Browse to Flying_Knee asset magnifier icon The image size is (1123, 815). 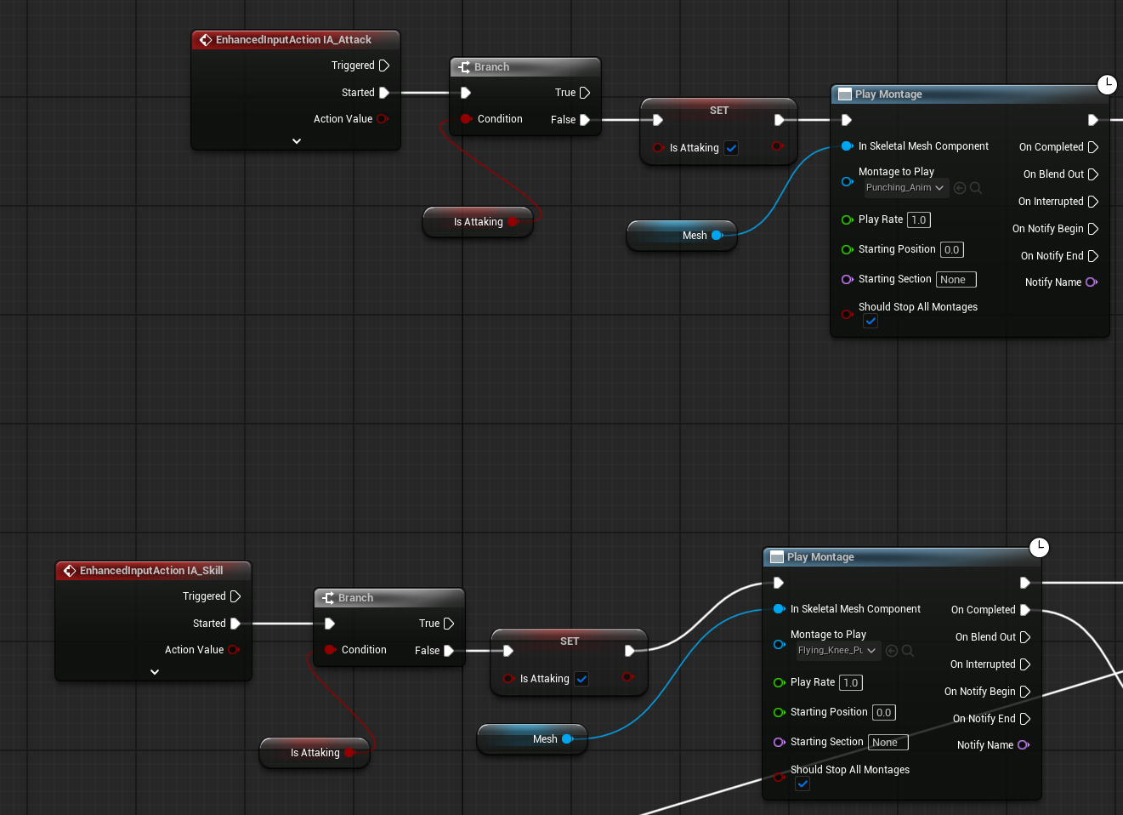[x=908, y=651]
